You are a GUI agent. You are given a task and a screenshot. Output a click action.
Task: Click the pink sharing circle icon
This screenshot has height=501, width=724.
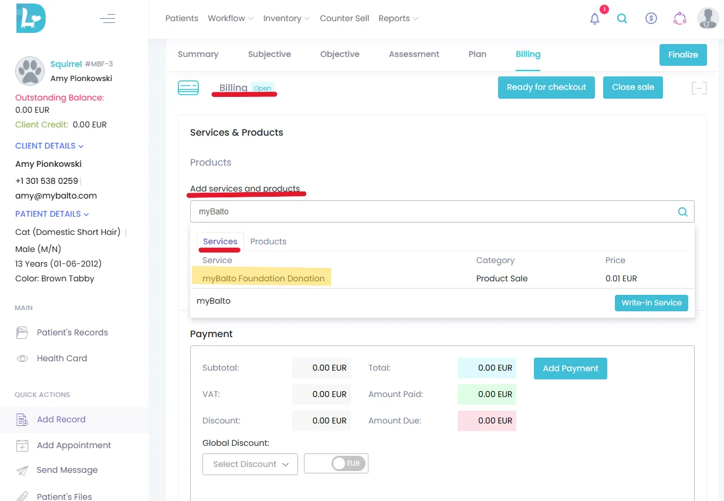pos(680,18)
